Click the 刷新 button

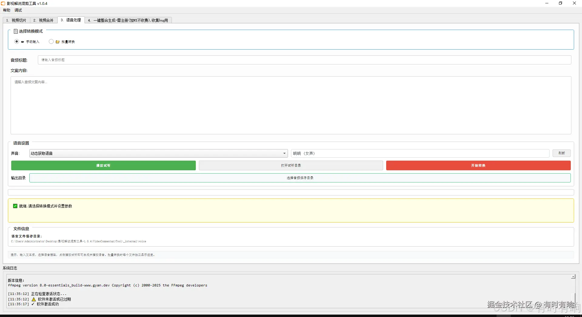561,153
